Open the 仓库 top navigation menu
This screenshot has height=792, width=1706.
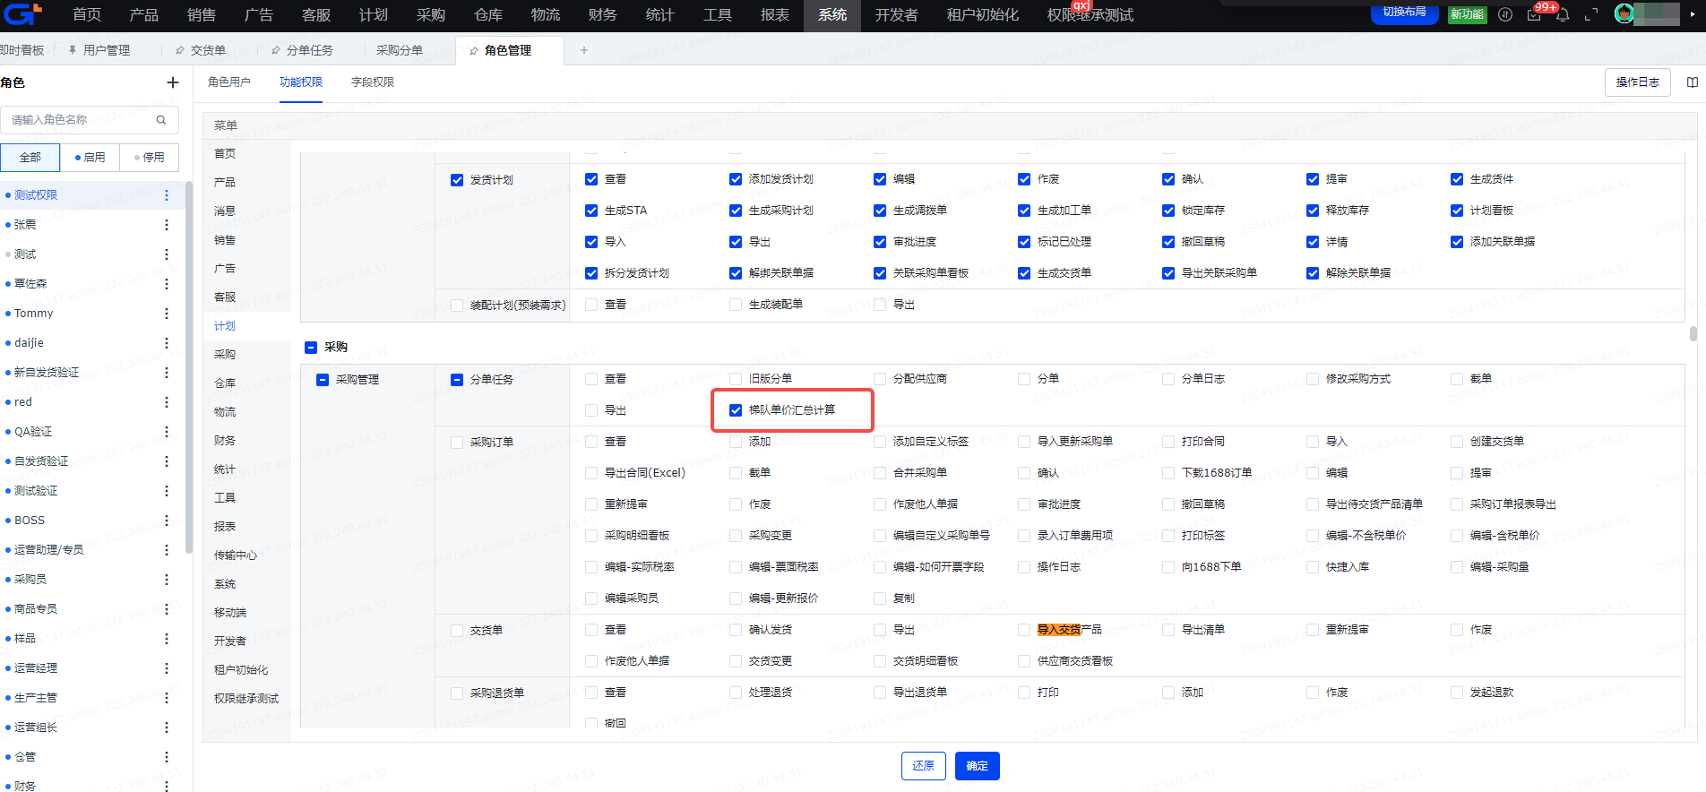click(488, 15)
